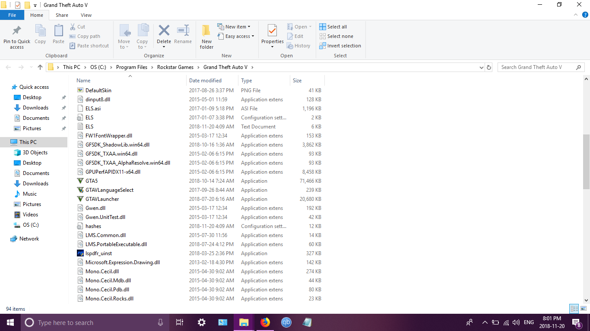590x331 pixels.
Task: Click the vertical scrollbar in file list
Action: [586, 162]
